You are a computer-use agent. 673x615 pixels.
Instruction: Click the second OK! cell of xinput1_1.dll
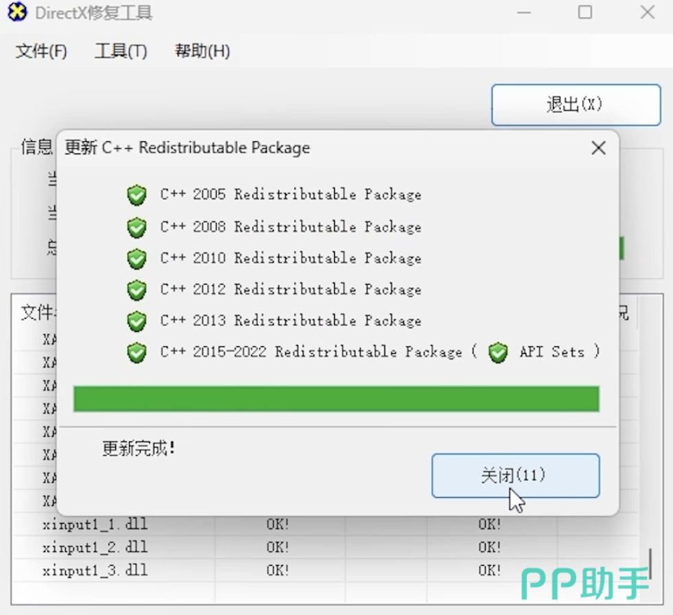point(489,524)
